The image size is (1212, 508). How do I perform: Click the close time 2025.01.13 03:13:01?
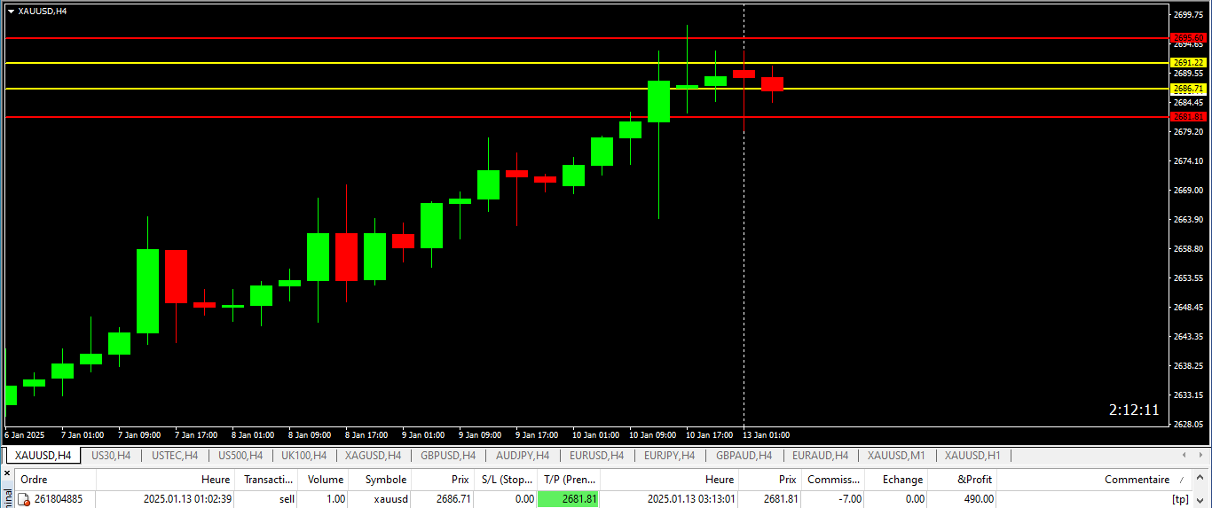[691, 499]
